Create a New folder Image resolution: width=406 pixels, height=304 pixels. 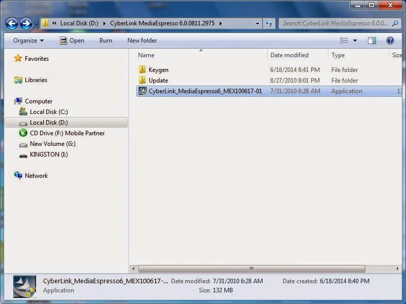pyautogui.click(x=142, y=41)
